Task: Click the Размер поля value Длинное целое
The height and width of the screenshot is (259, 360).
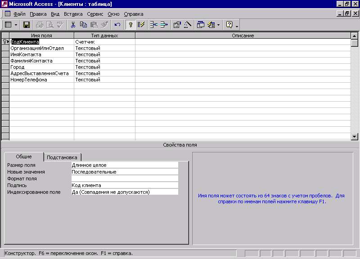Action: (x=125, y=165)
